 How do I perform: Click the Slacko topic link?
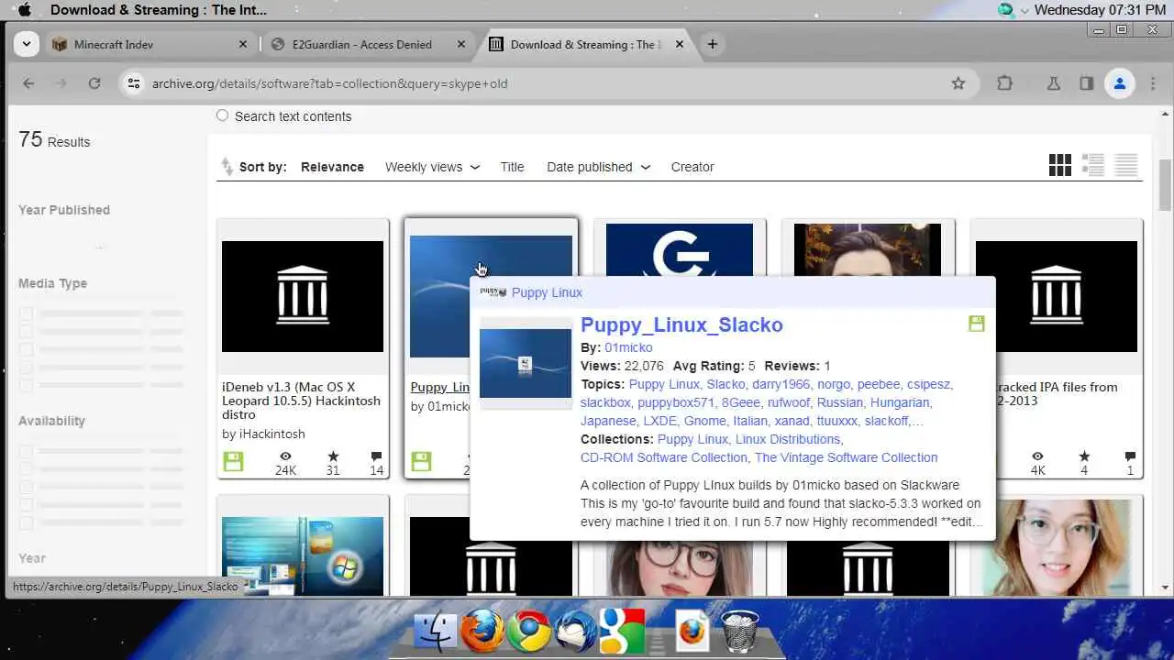tap(725, 384)
